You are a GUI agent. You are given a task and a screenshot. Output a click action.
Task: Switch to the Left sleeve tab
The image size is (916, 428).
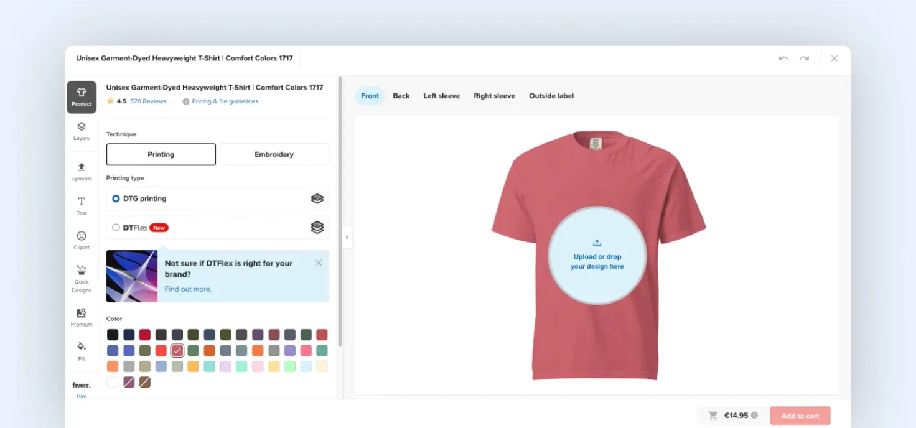point(441,96)
